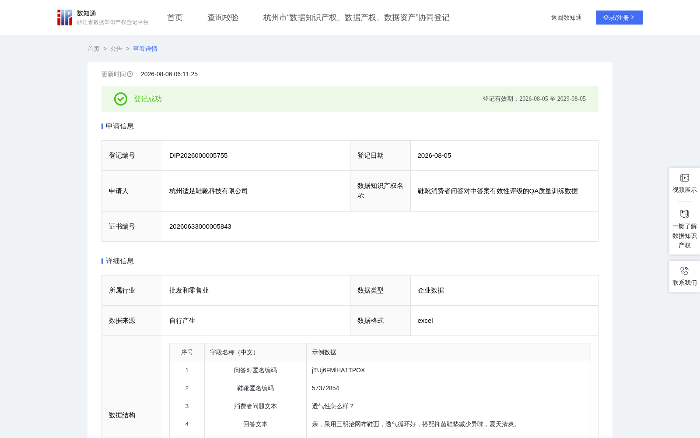Click the 申请信息 section heading
This screenshot has width=700, height=438.
pyautogui.click(x=120, y=126)
